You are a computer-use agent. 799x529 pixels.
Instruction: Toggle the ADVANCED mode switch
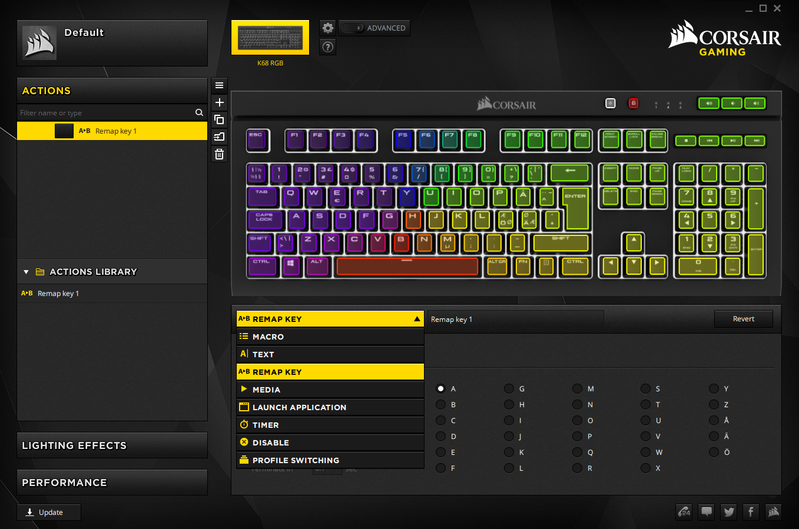tap(353, 28)
